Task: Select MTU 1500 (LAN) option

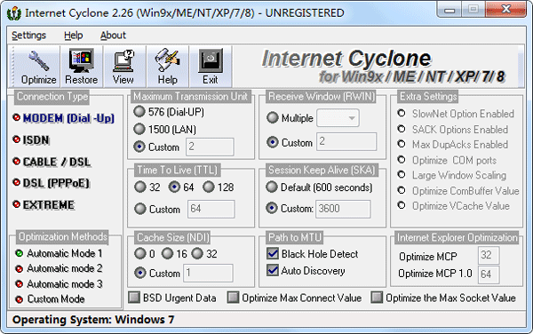Action: pyautogui.click(x=139, y=129)
